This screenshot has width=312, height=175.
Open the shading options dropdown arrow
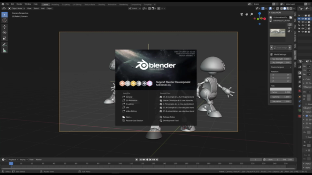click(294, 9)
